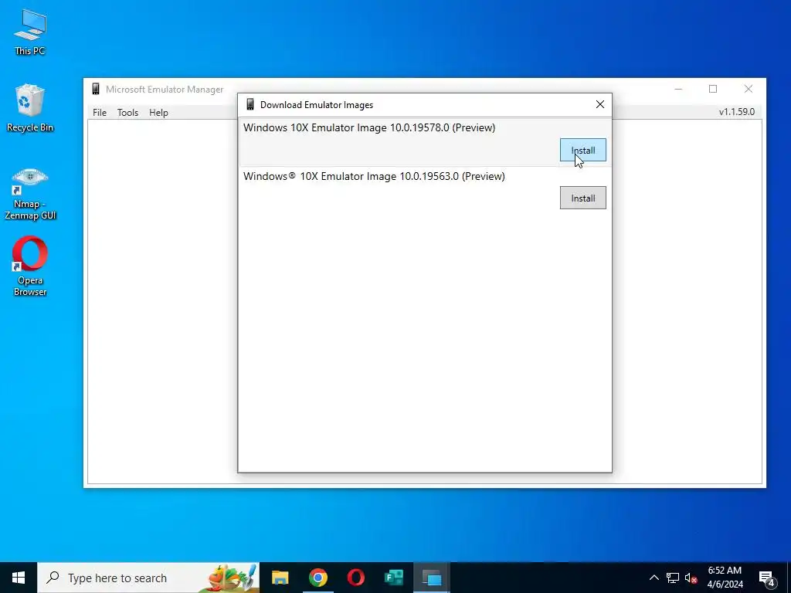
Task: Select the Recycle Bin desktop icon
Action: tap(30, 108)
